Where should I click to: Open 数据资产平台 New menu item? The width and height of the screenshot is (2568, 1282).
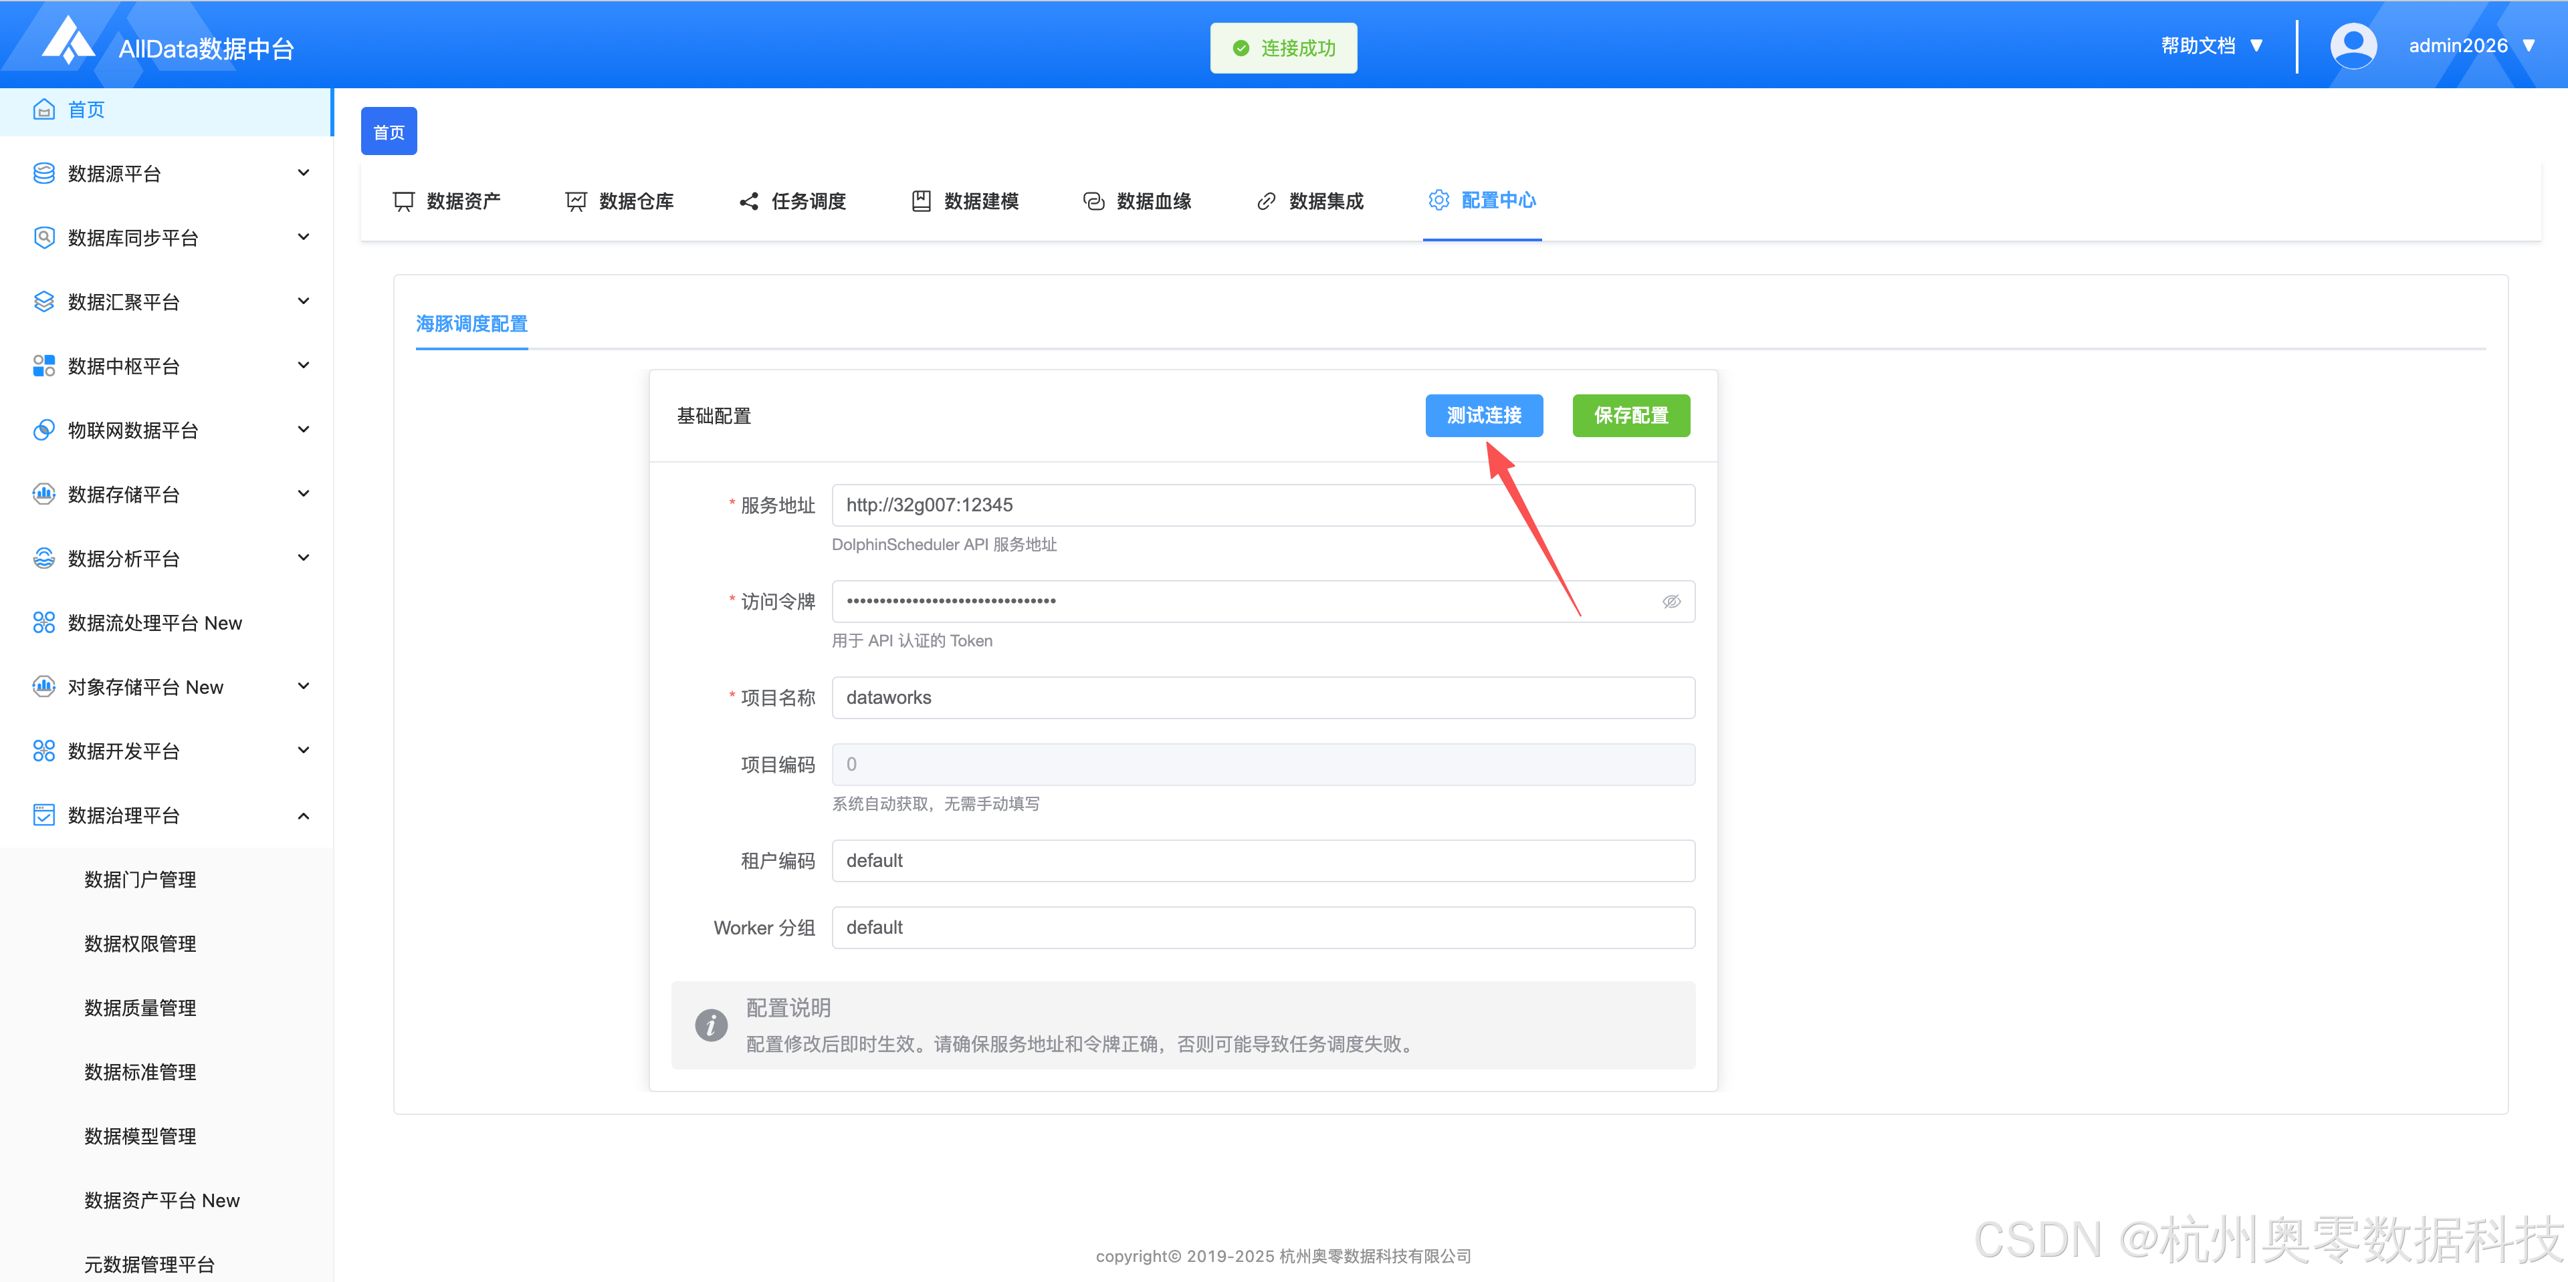click(x=163, y=1200)
